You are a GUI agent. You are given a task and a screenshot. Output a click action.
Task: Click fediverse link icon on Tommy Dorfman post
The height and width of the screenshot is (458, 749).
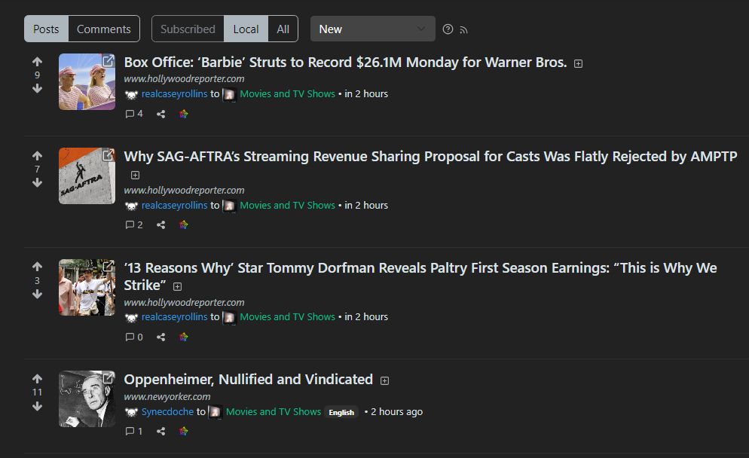pos(183,337)
